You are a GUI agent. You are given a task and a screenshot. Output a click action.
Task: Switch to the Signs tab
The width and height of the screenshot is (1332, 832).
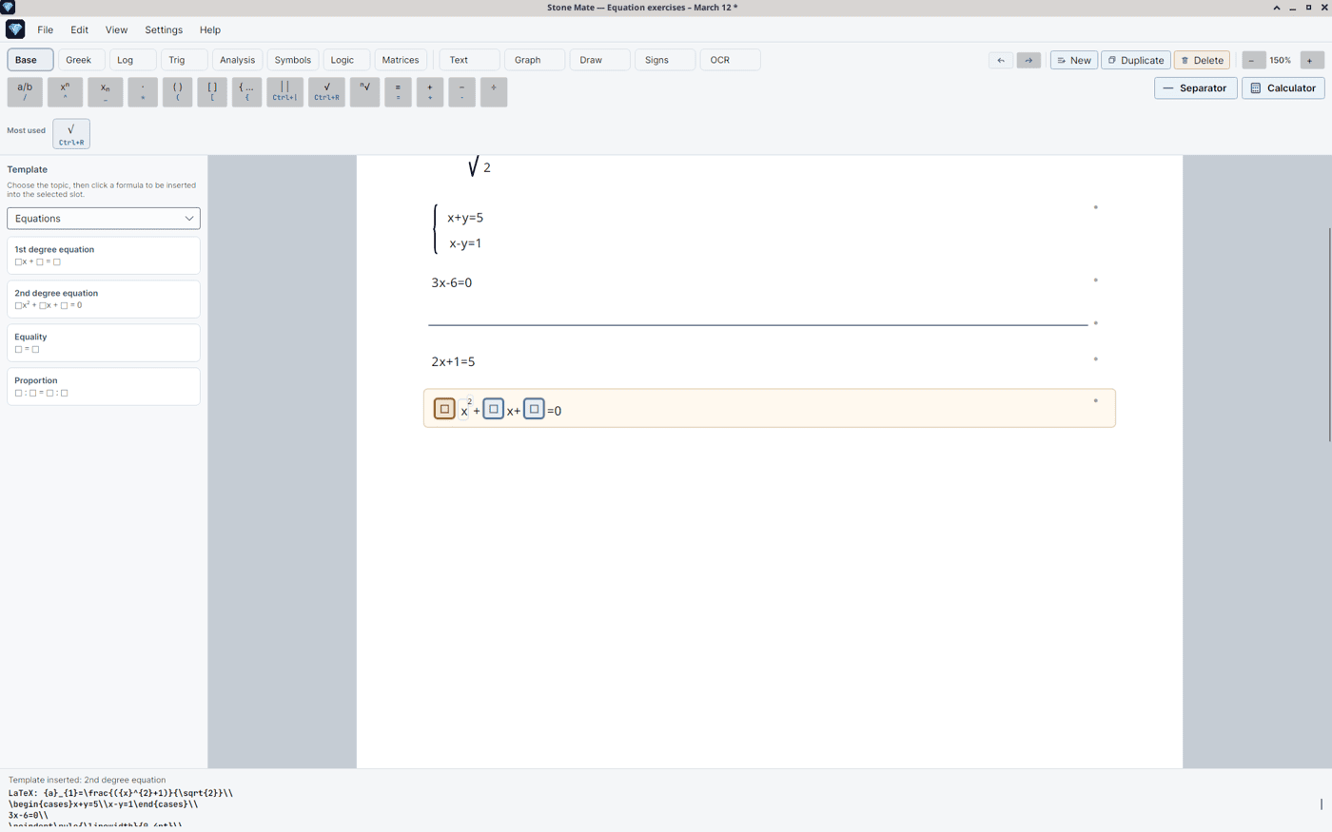pos(665,60)
